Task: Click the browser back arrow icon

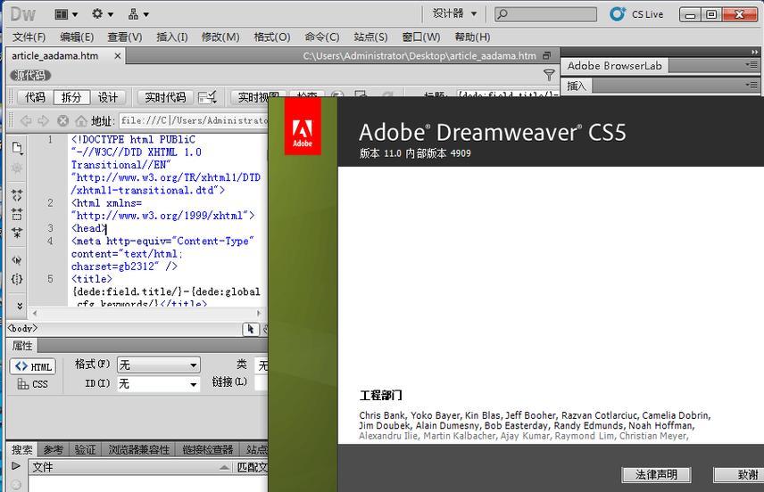Action: click(x=25, y=120)
